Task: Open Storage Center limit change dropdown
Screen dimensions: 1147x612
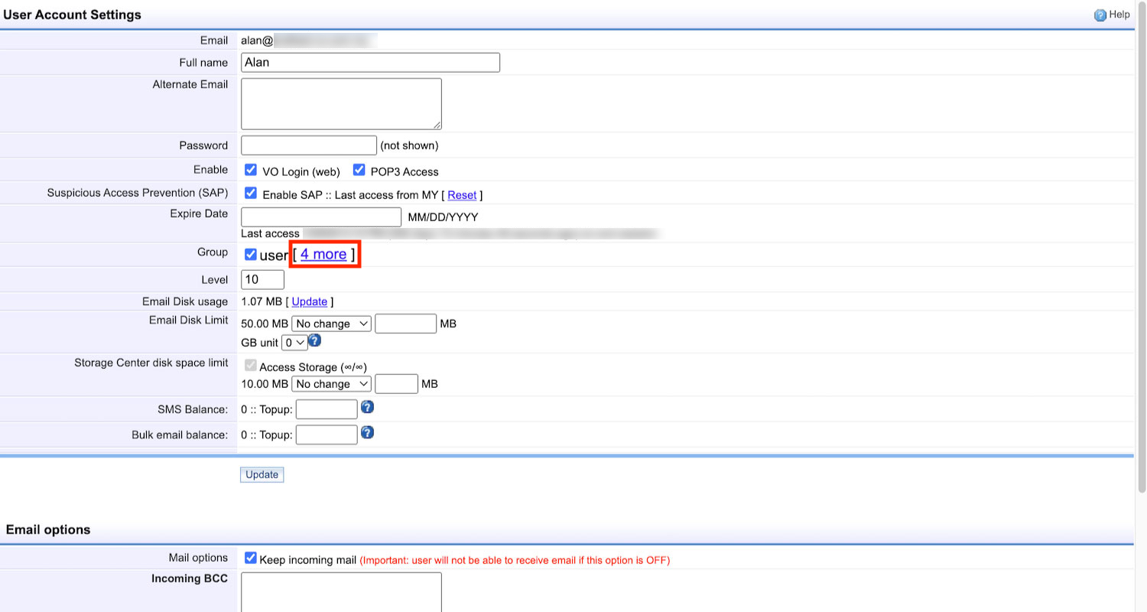Action: [x=332, y=384]
